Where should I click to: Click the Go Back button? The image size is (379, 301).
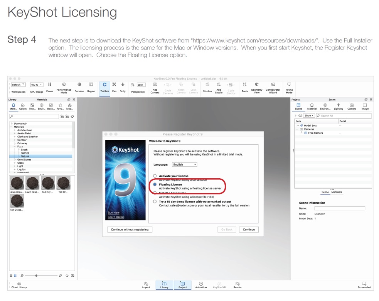(227, 230)
